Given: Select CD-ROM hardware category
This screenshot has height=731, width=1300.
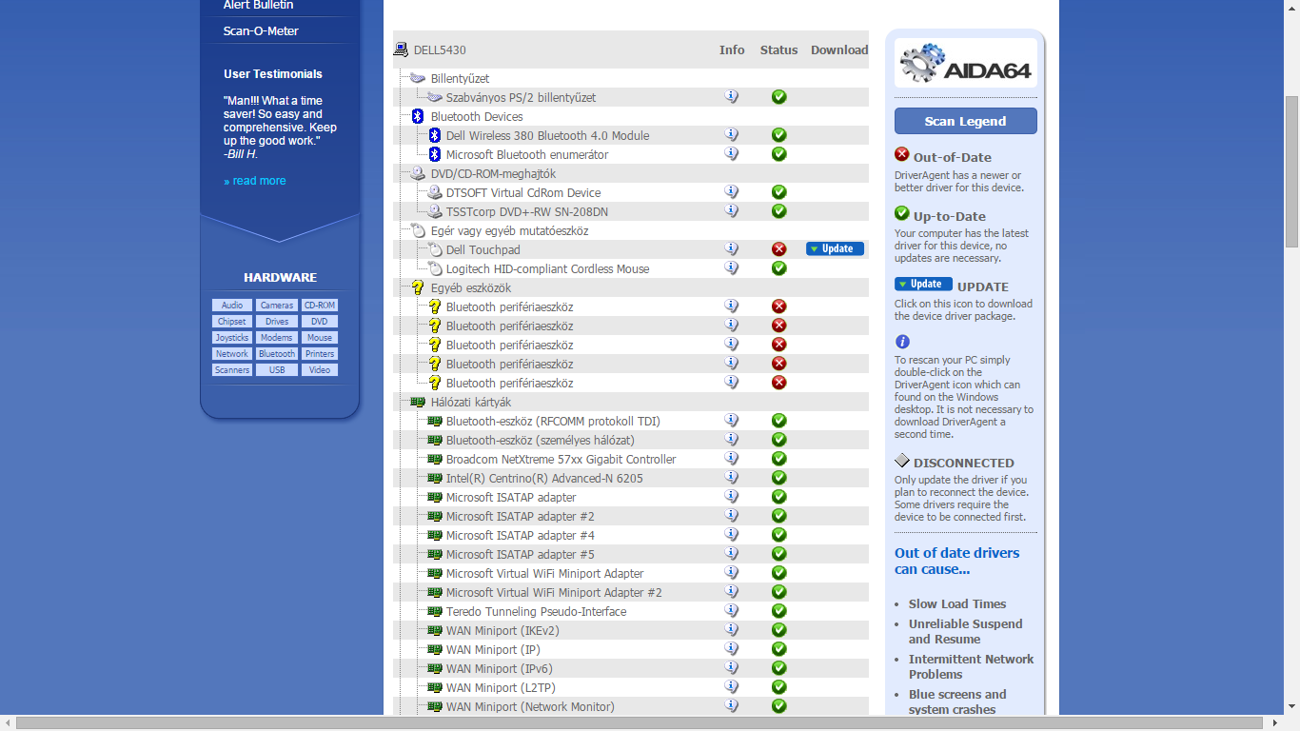Looking at the screenshot, I should (x=320, y=306).
